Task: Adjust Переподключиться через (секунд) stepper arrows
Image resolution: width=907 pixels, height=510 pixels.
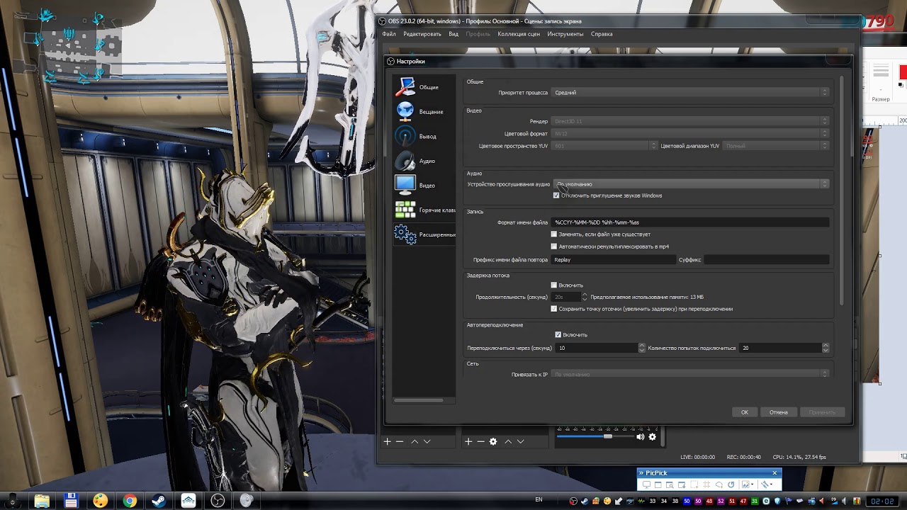Action: 642,348
